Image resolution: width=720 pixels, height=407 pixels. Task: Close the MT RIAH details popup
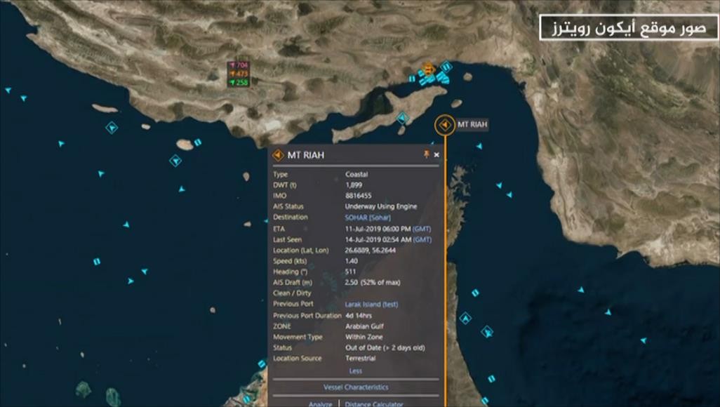pos(436,154)
